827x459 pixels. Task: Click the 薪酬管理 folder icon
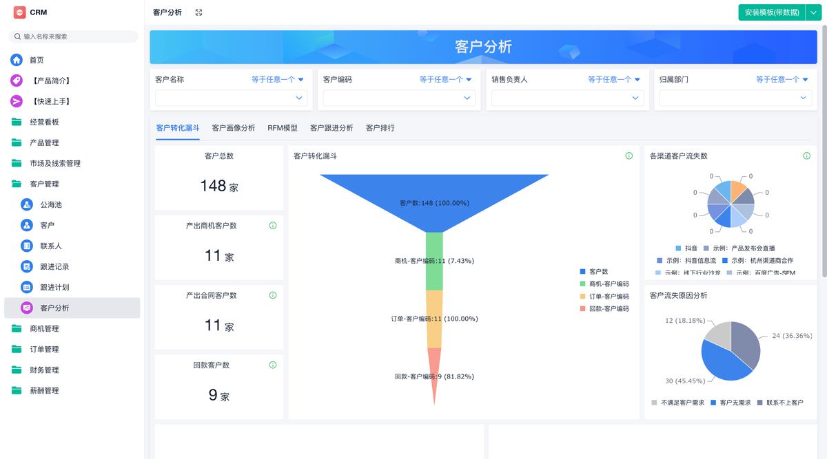(17, 390)
